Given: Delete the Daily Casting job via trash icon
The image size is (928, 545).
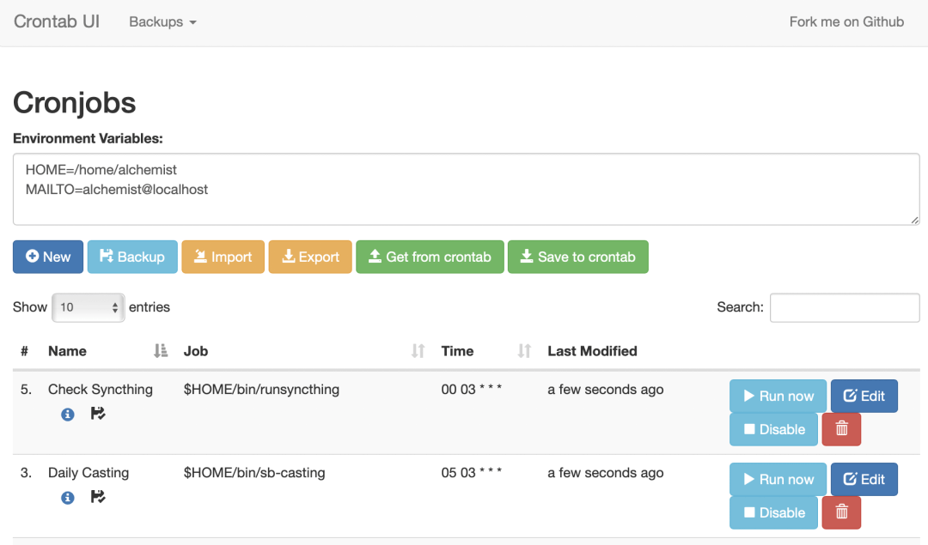Looking at the screenshot, I should point(841,512).
